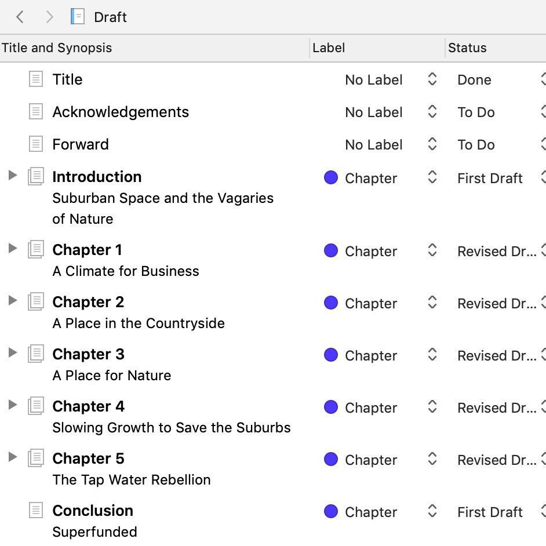Open the Label dropdown for Title row
This screenshot has width=546, height=546.
pyautogui.click(x=432, y=79)
